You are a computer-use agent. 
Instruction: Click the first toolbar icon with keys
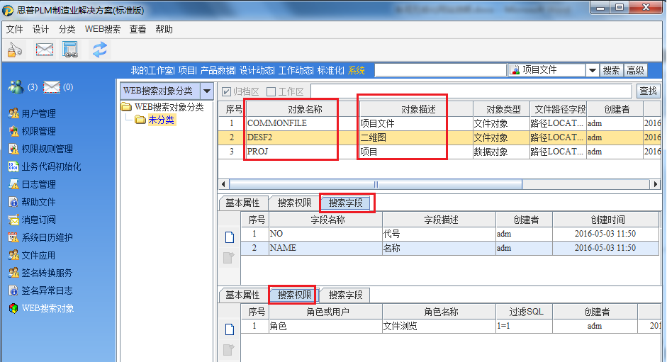point(16,49)
